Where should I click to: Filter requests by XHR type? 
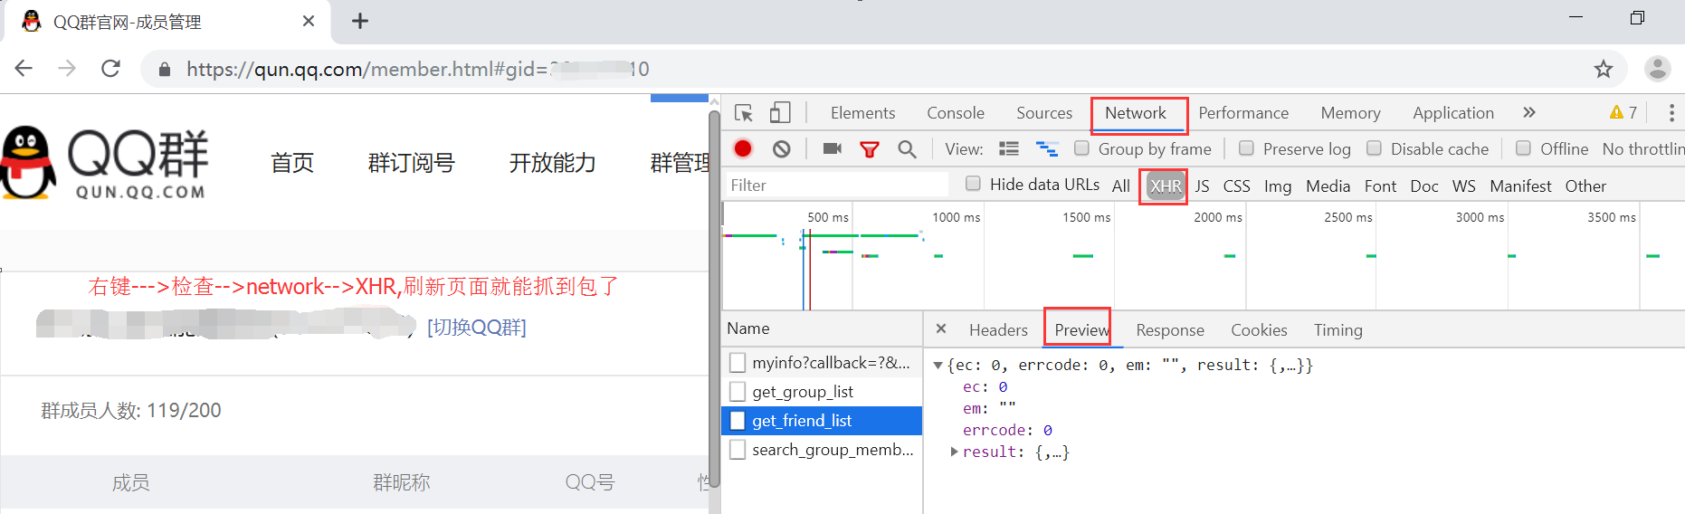[x=1165, y=186]
